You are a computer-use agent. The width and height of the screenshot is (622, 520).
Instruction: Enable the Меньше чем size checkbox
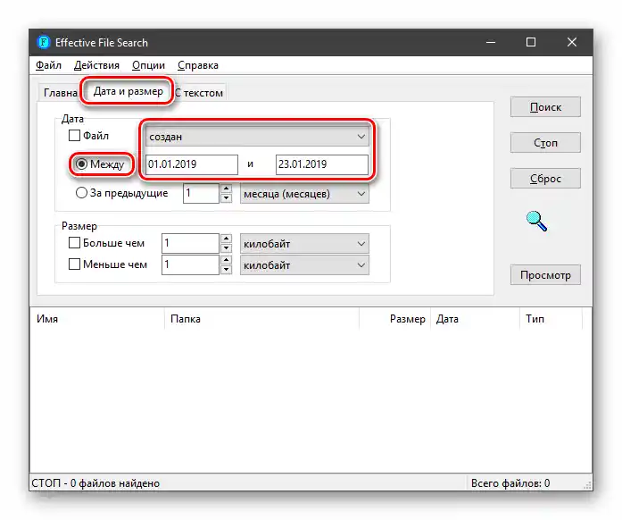click(x=74, y=264)
